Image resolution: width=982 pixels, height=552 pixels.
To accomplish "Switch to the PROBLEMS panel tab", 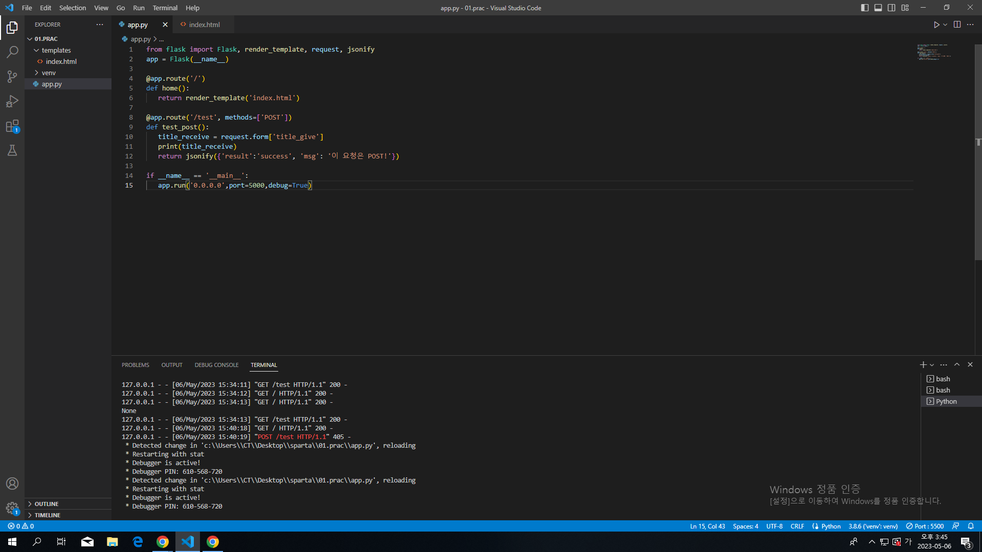I will 136,365.
